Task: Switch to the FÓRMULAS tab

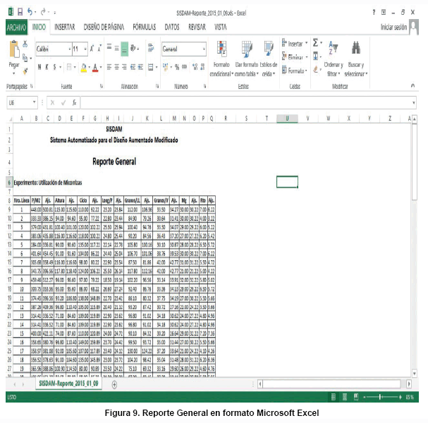Action: click(144, 27)
